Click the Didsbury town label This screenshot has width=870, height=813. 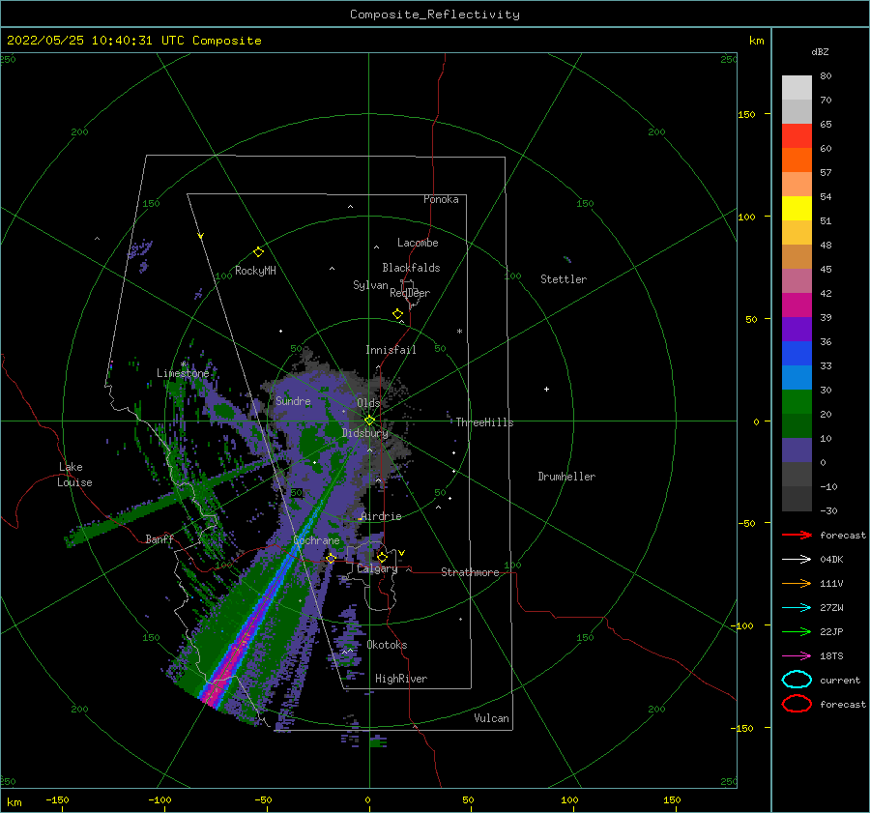(x=365, y=433)
